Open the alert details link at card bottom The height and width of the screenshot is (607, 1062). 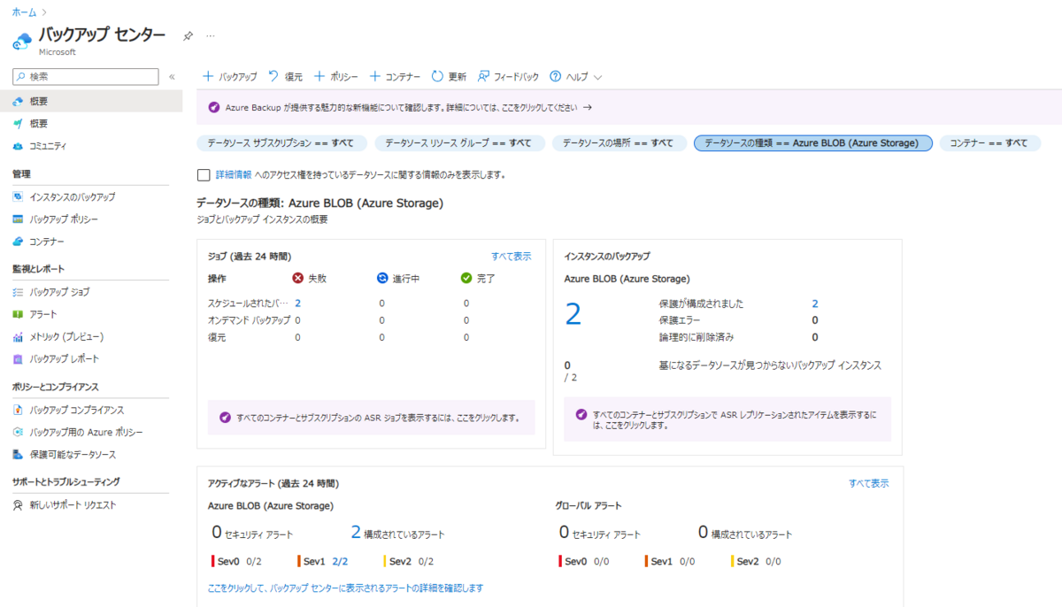(x=345, y=588)
